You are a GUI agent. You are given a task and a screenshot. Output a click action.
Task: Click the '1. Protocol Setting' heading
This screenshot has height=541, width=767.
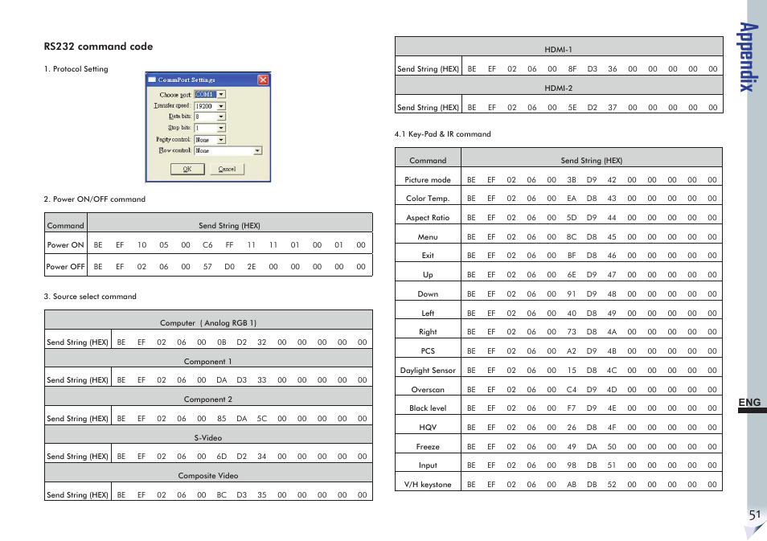click(x=76, y=69)
